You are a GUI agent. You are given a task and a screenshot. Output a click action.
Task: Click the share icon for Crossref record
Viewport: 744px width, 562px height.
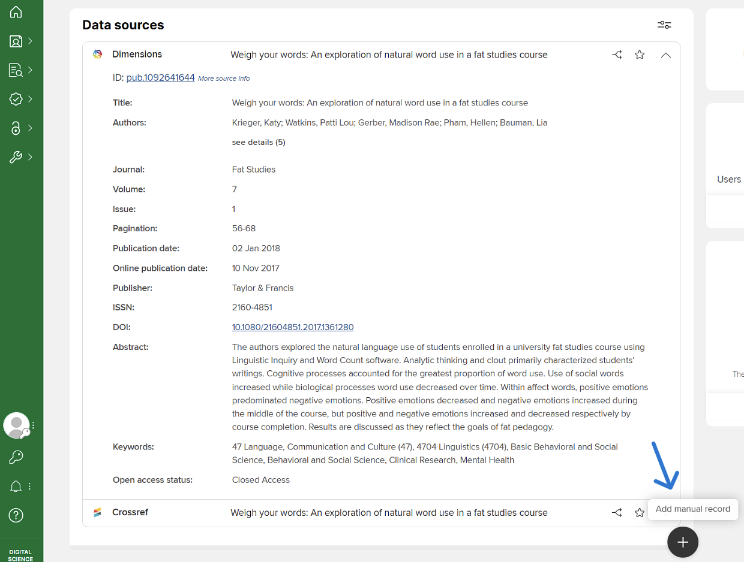coord(617,513)
